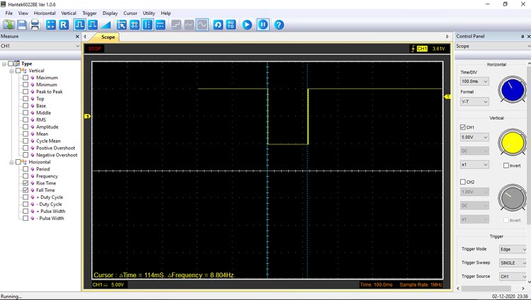Select the arrow cursor trace icon
531x300 pixels.
[x=122, y=25]
